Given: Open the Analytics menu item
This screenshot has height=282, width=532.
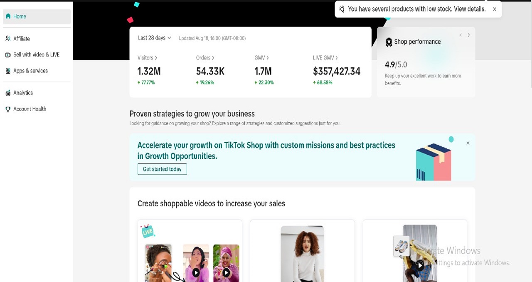Looking at the screenshot, I should [23, 93].
